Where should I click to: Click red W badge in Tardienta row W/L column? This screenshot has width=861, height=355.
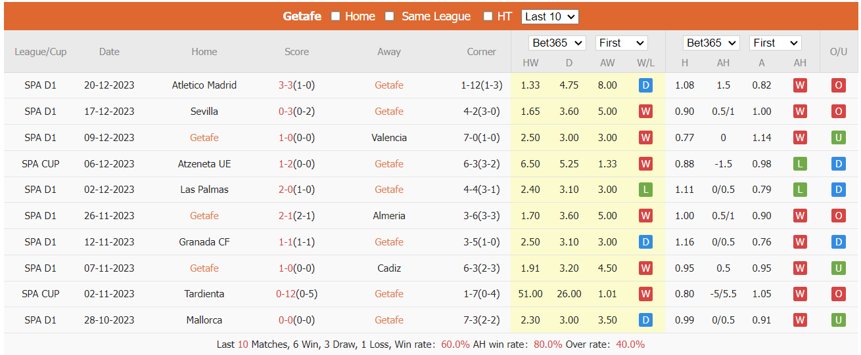click(x=645, y=294)
